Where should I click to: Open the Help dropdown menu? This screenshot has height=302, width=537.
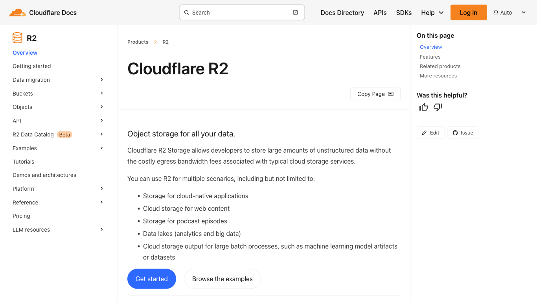click(432, 13)
